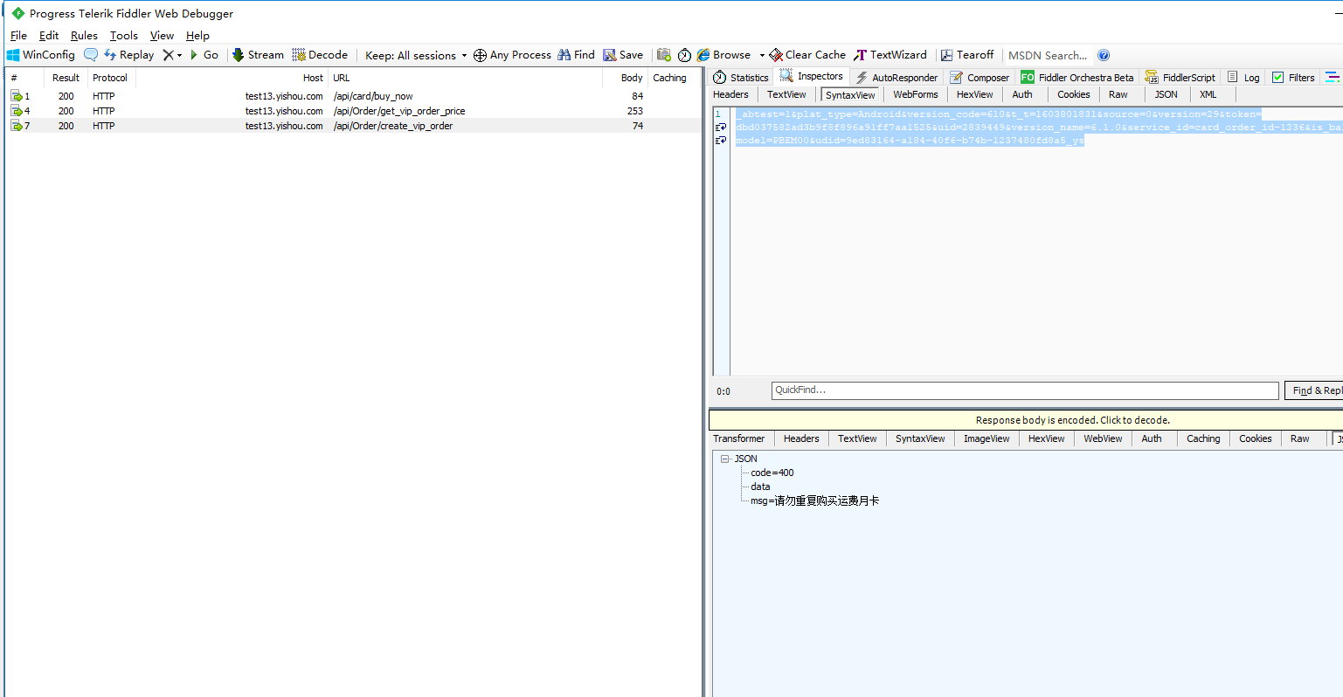The height and width of the screenshot is (697, 1343).
Task: Open the TextWizard tool
Action: coord(890,55)
